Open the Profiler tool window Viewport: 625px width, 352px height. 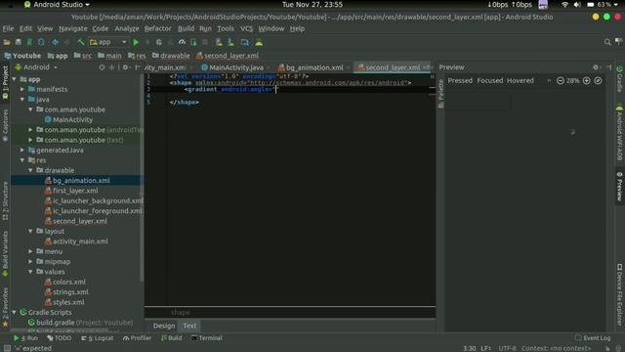tap(137, 338)
